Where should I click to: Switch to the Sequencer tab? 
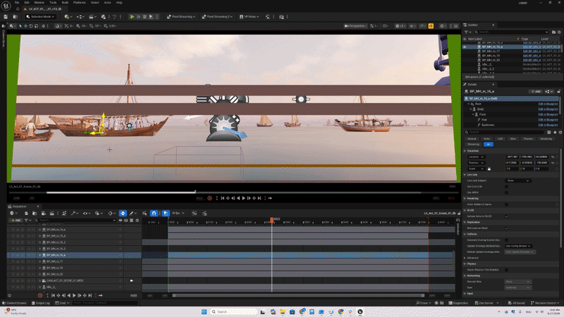(20, 206)
